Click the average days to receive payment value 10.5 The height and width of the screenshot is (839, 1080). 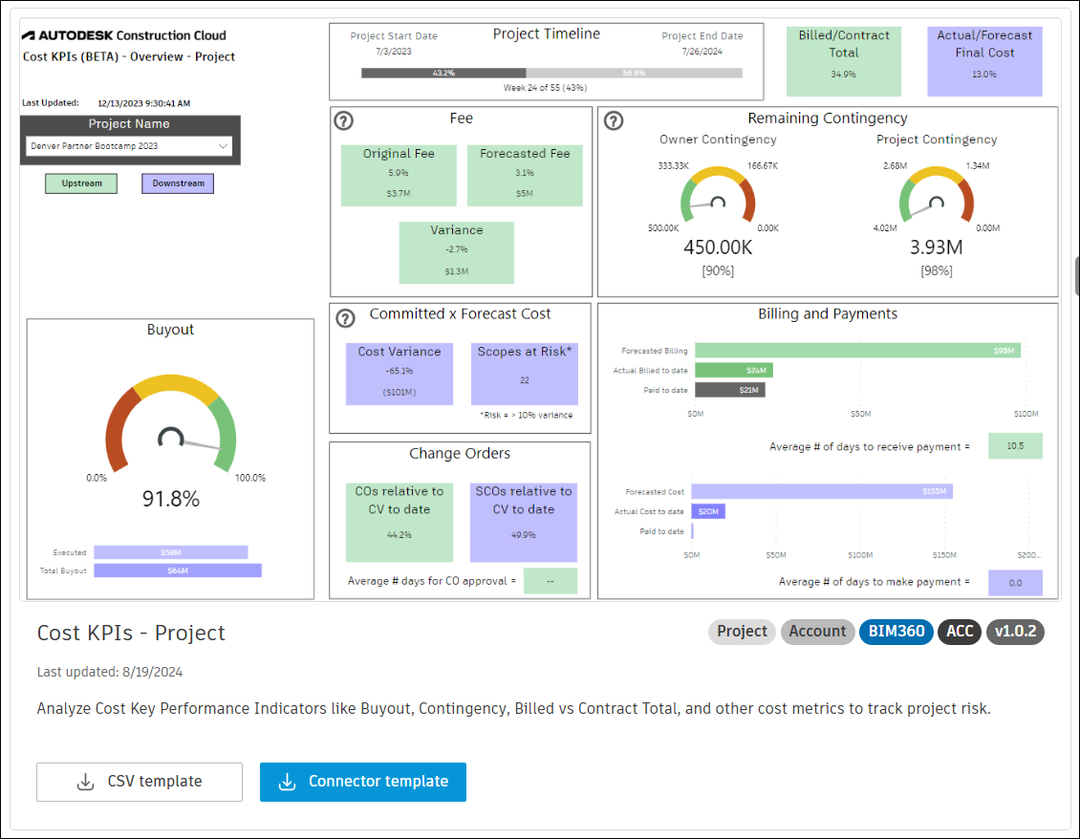[x=1015, y=445]
